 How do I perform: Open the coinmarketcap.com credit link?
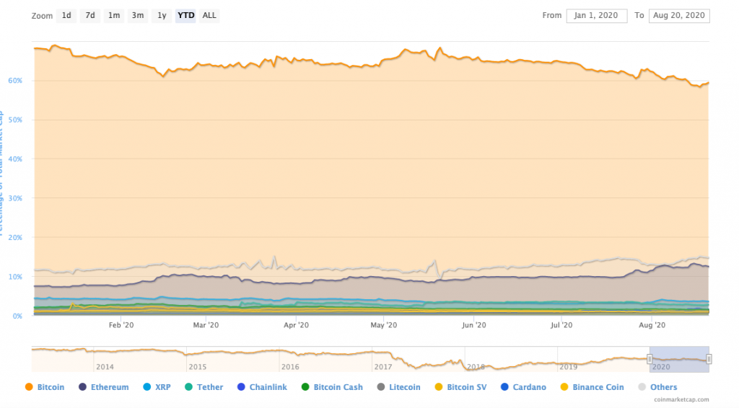pos(681,399)
